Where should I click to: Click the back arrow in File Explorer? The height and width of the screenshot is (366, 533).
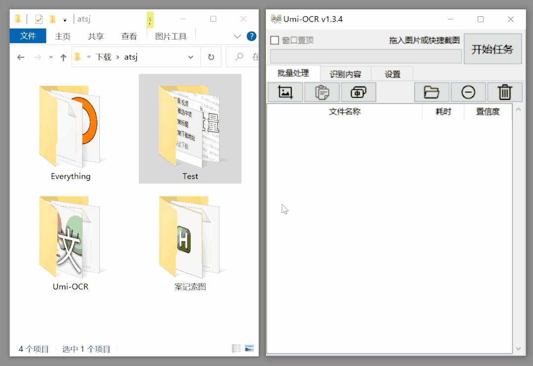pyautogui.click(x=20, y=57)
